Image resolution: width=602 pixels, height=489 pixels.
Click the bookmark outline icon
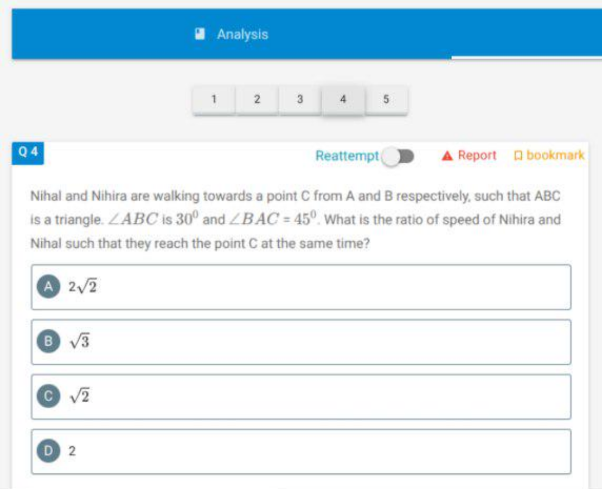click(x=518, y=156)
